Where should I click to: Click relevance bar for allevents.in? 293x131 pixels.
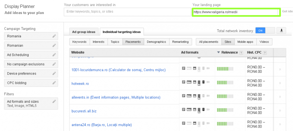[x=225, y=96]
